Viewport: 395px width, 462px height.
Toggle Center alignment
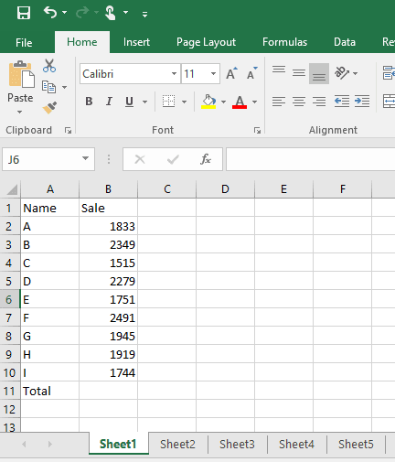pyautogui.click(x=299, y=102)
